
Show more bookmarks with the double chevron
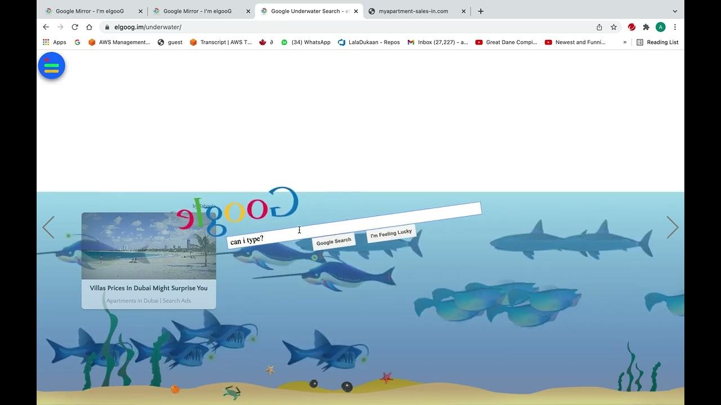[x=625, y=42]
